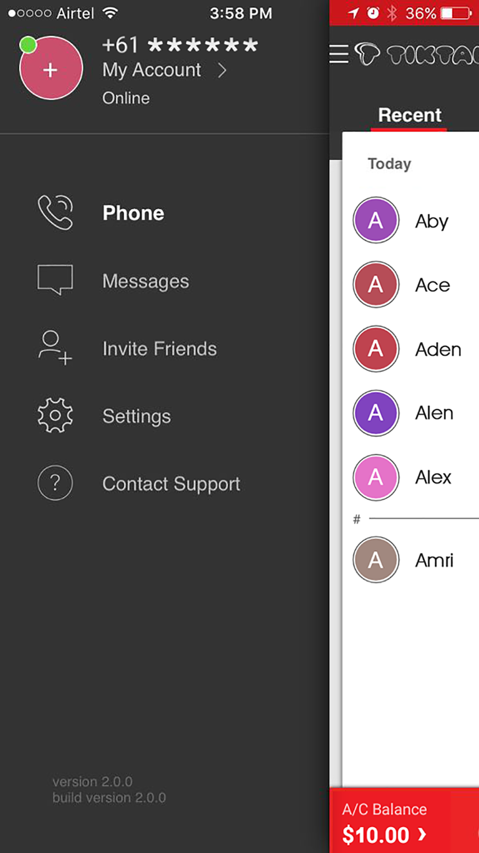Screen dimensions: 479x853
Task: Open the Amri contact entry
Action: tap(433, 560)
